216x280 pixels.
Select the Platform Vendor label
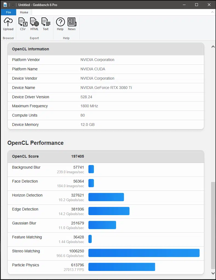(x=26, y=60)
